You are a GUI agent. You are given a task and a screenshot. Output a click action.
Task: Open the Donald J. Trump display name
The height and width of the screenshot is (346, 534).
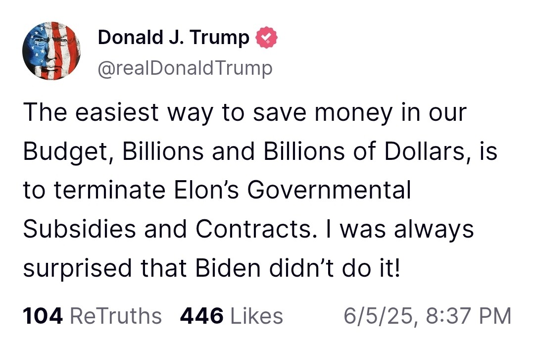[x=173, y=38]
